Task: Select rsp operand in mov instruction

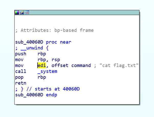Action: [x=56, y=60]
